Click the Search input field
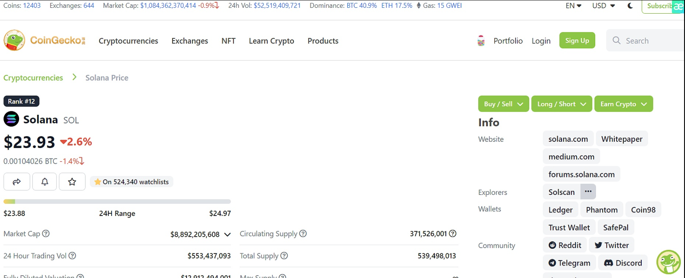 tap(652, 41)
